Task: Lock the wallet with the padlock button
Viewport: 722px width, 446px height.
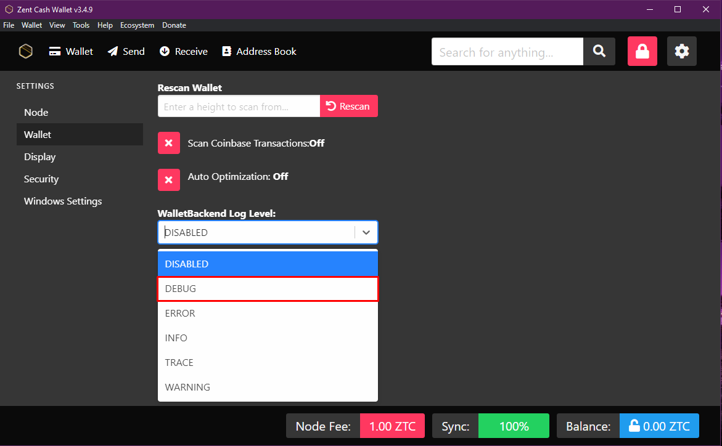Action: [642, 51]
